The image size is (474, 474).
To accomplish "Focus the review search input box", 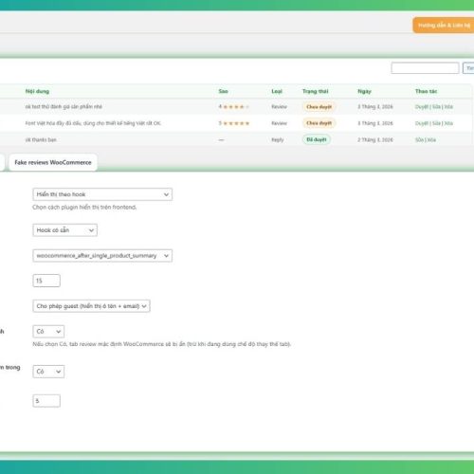I will (425, 68).
